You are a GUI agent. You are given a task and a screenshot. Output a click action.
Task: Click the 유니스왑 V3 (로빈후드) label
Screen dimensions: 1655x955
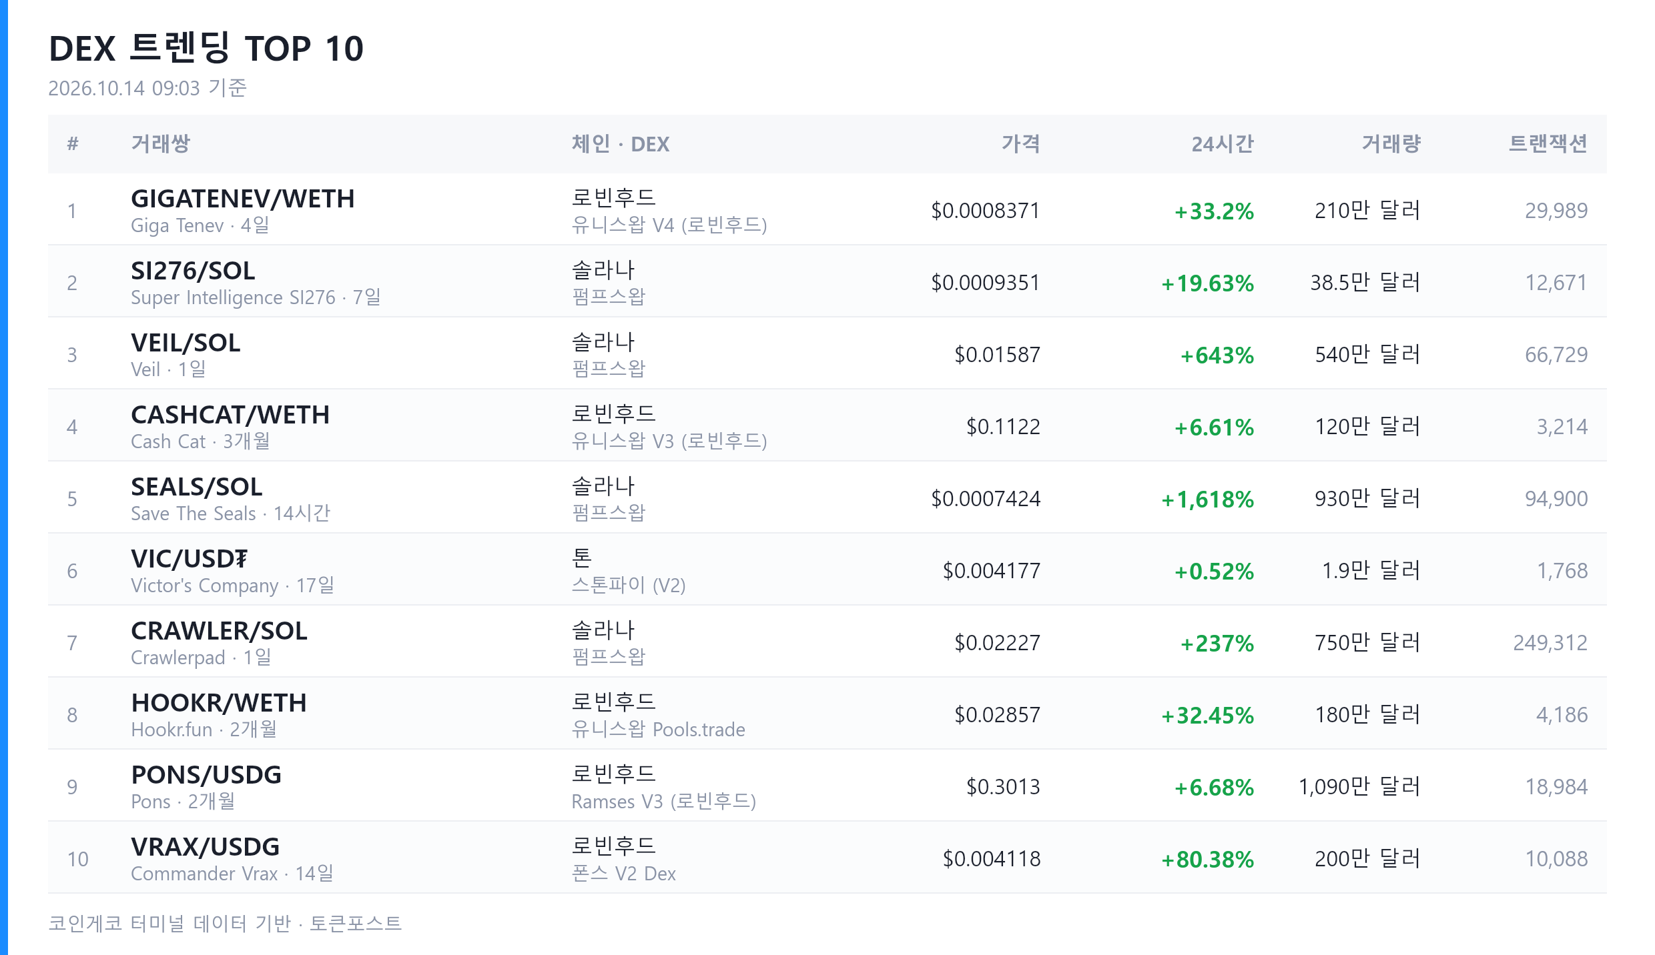(x=669, y=441)
